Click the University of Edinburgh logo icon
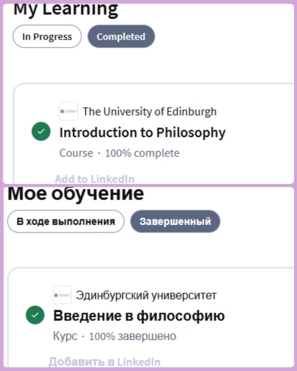The height and width of the screenshot is (371, 297). 68,111
